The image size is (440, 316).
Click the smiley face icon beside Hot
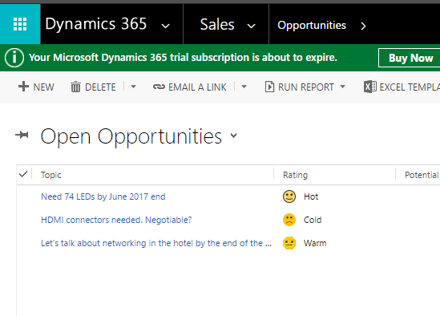pos(289,196)
